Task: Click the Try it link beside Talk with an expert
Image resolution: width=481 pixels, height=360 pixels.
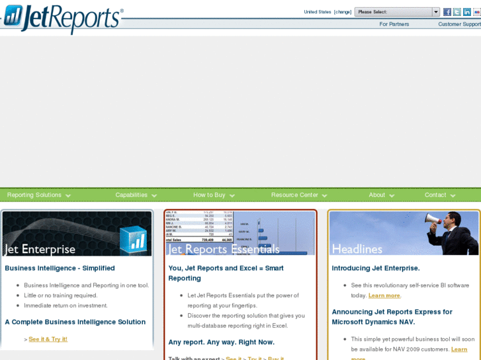Action: 255,358
